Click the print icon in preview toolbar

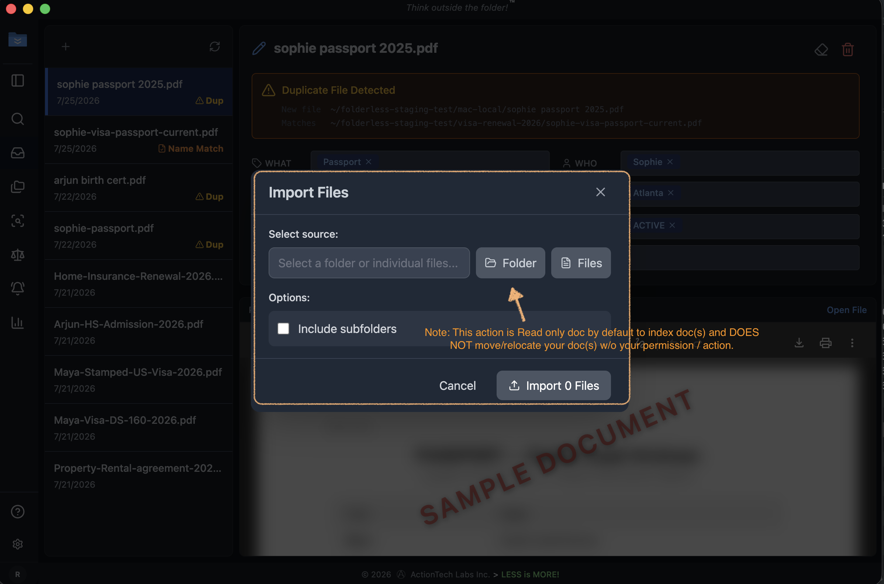coord(825,343)
